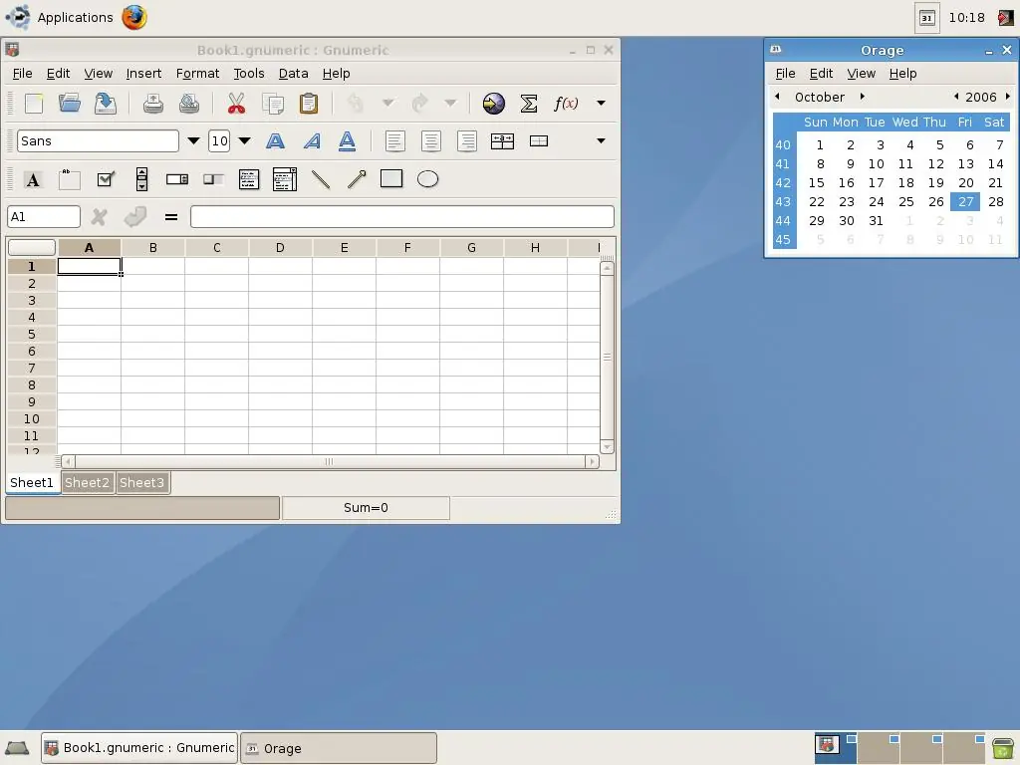Click the formula entry field
1020x765 pixels.
pyautogui.click(x=402, y=216)
